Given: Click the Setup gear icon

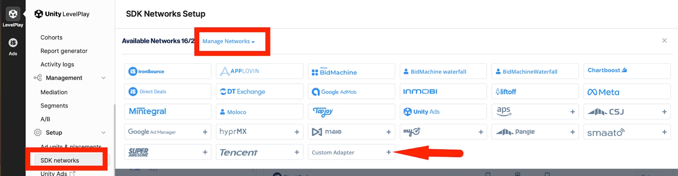Looking at the screenshot, I should tap(38, 132).
